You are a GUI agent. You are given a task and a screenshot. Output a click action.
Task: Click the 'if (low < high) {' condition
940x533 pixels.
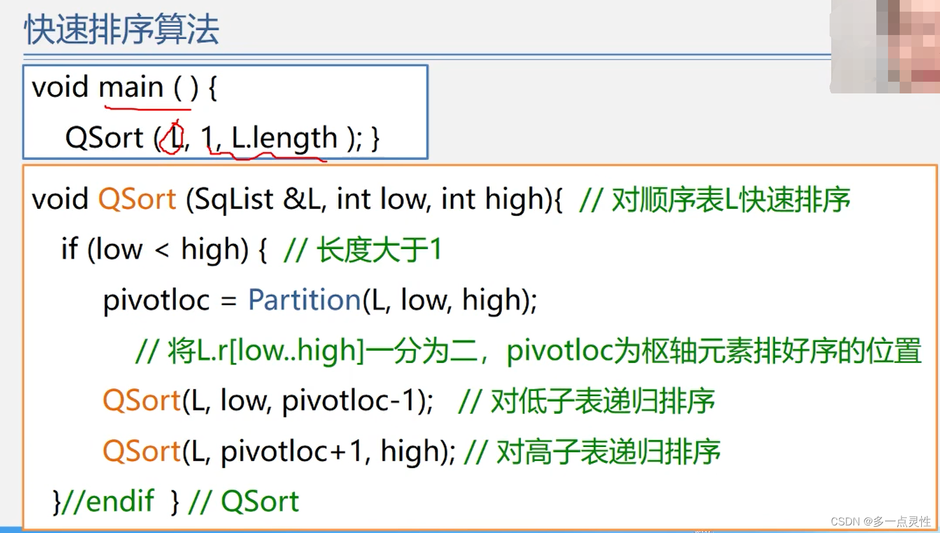click(x=164, y=250)
